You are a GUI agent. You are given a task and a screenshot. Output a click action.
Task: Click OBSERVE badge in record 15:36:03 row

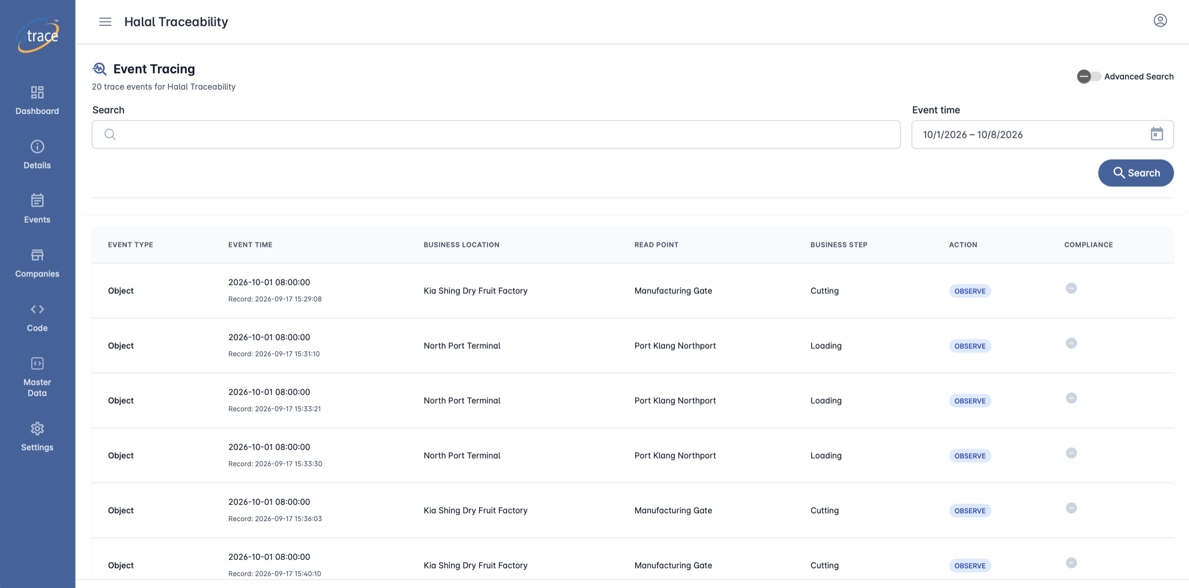(x=970, y=511)
